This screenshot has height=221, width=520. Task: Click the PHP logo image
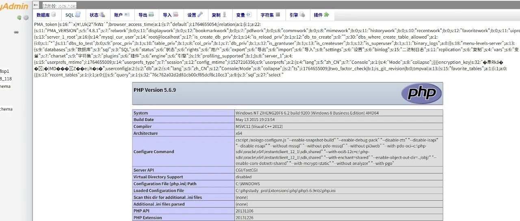coord(421,93)
